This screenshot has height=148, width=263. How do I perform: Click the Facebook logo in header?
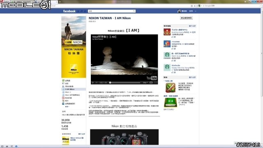point(69,11)
